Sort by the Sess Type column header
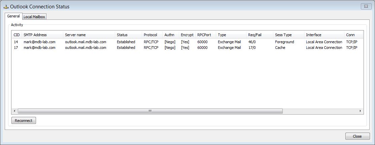This screenshot has height=145, width=375. 283,35
